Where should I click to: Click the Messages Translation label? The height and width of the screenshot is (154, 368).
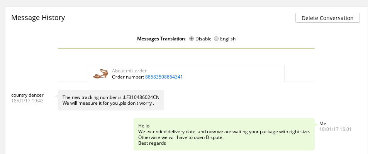point(161,39)
